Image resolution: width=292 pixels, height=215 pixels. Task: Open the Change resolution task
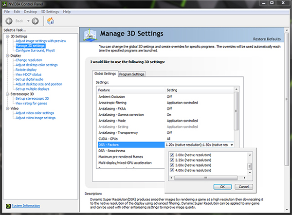tap(29, 60)
